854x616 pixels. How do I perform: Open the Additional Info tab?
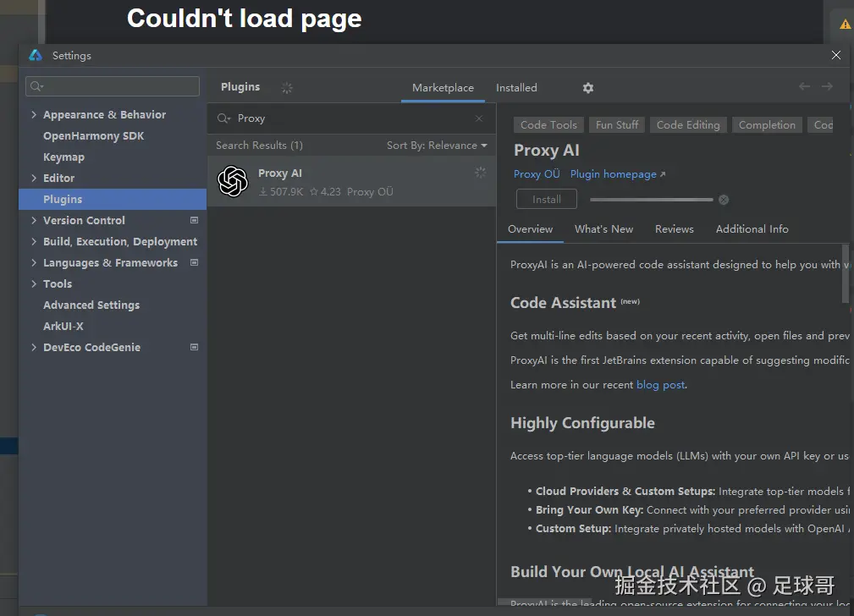(x=752, y=229)
